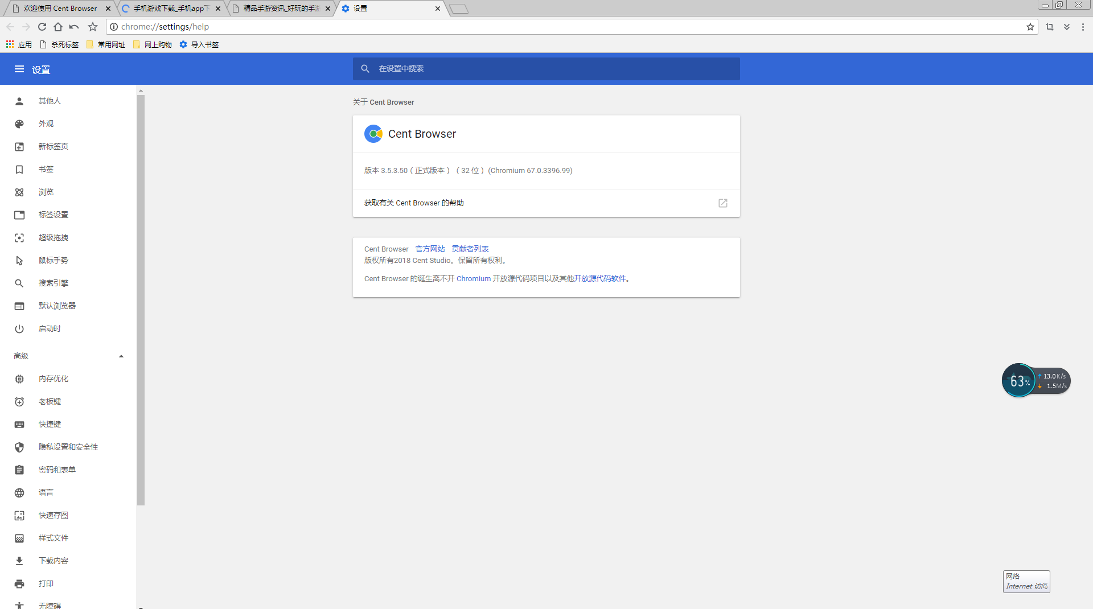Go to home page via home icon
The width and height of the screenshot is (1093, 609).
pos(58,27)
